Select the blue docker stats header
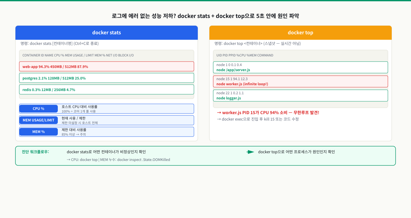This screenshot has height=218, width=411. 107,33
